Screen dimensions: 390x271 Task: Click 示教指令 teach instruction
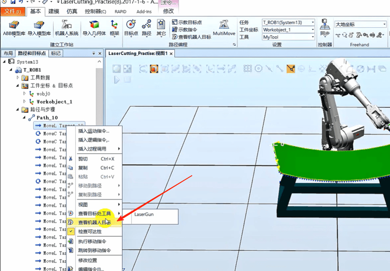tap(184, 30)
